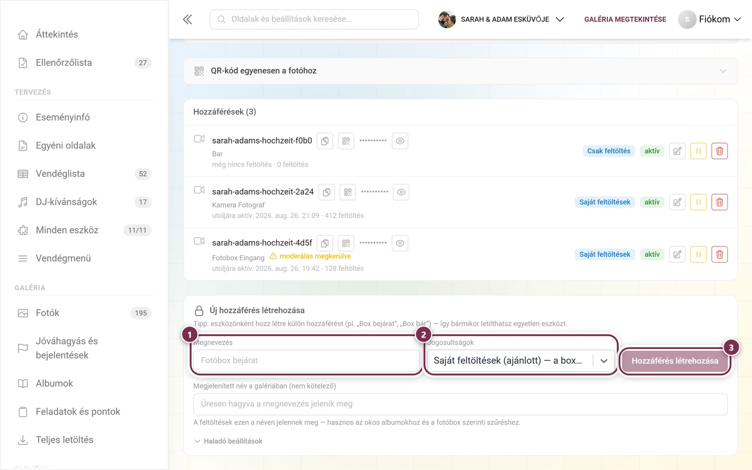Edit the Kamera Fotograf access
The width and height of the screenshot is (752, 470).
677,202
